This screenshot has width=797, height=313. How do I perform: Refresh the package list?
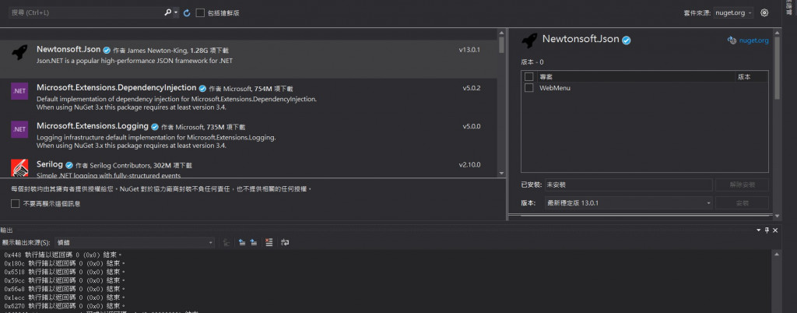click(187, 12)
